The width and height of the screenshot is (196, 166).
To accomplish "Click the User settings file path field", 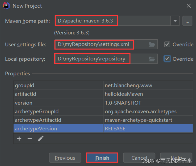I will tap(106, 44).
